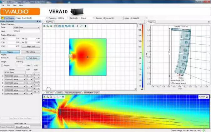The image size is (211, 132).
Task: Click the X position input field
Action: [x=13, y=39]
